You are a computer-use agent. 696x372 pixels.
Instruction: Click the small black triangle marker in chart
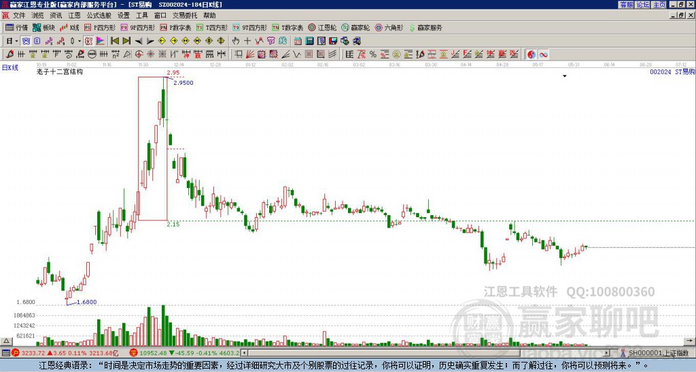tap(565, 76)
